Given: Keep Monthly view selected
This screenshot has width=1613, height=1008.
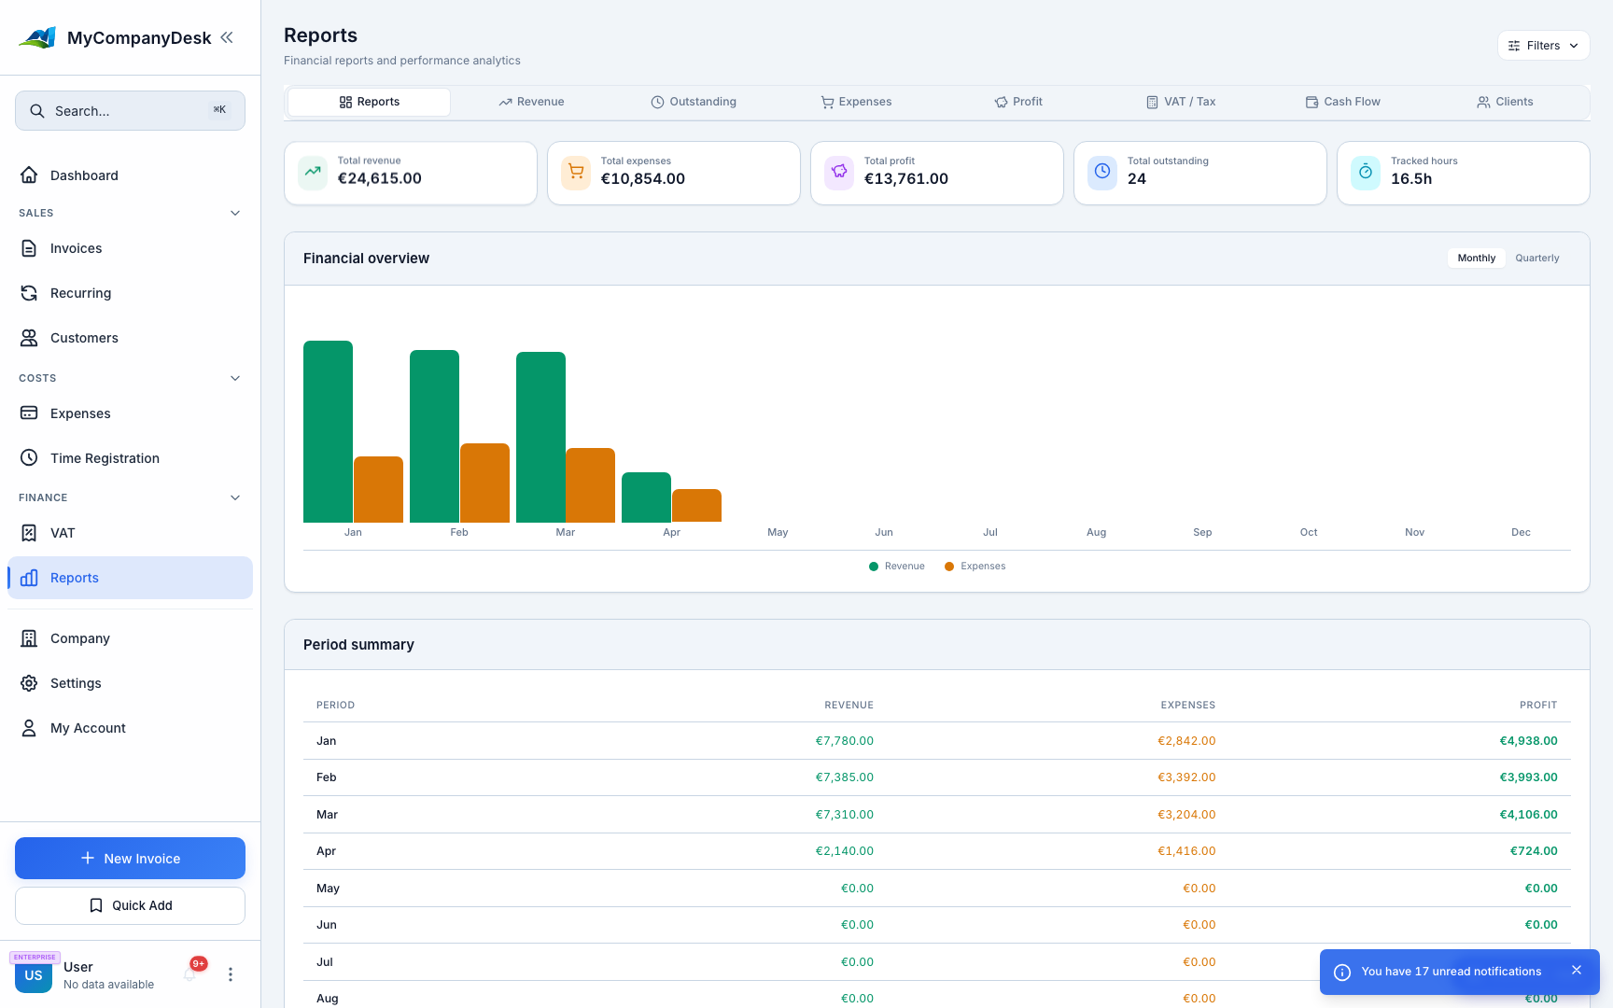Looking at the screenshot, I should point(1476,258).
